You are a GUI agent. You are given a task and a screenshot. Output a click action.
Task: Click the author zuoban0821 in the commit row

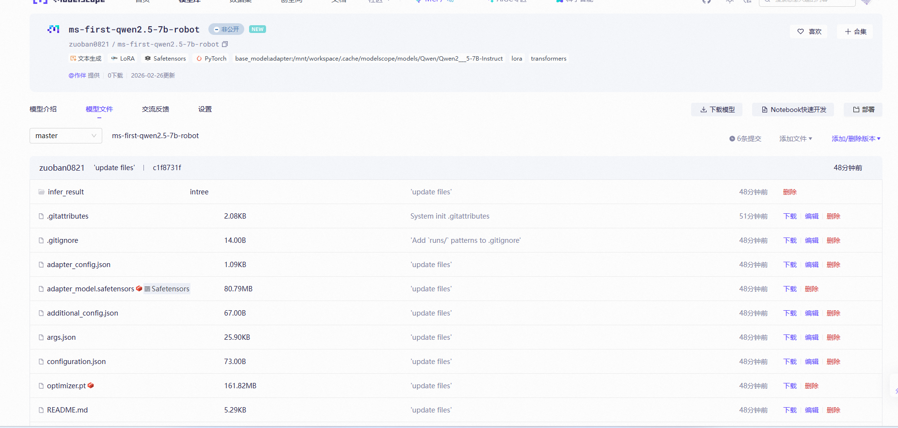62,168
